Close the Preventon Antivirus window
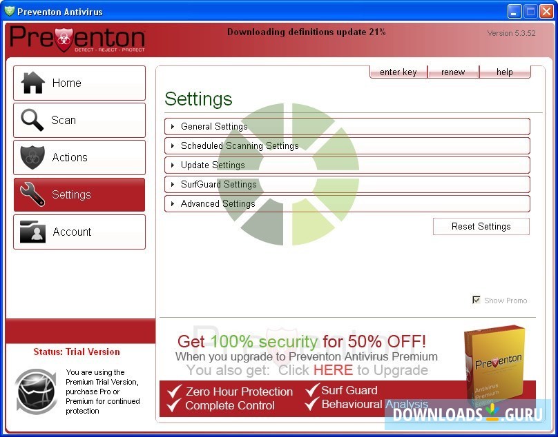 tap(546, 12)
